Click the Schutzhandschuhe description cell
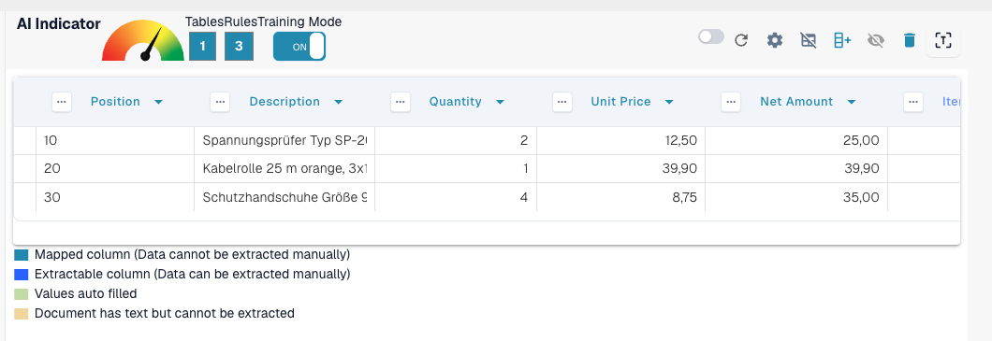The image size is (992, 341). pyautogui.click(x=284, y=197)
